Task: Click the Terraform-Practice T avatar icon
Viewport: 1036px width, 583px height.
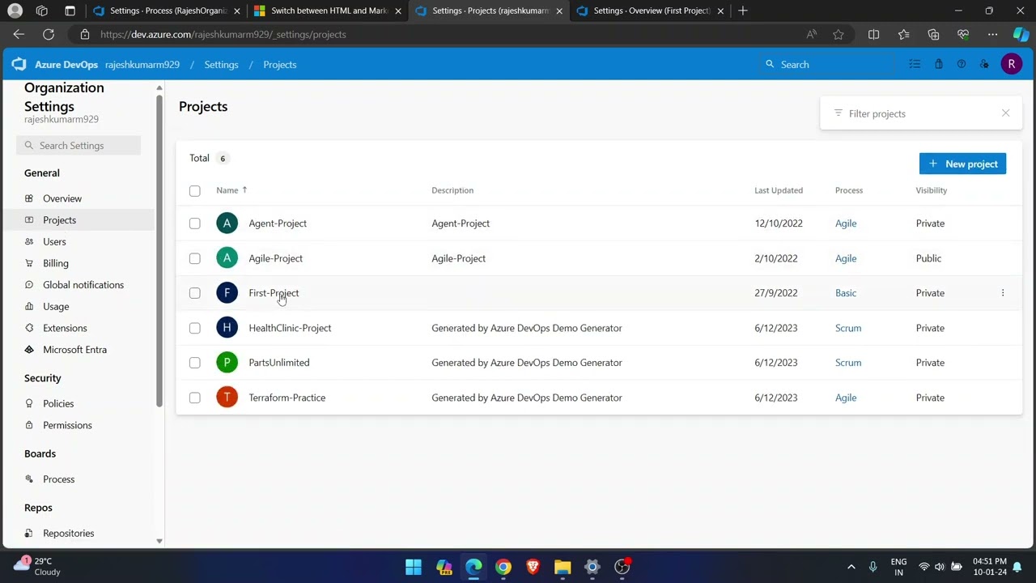Action: (x=227, y=398)
